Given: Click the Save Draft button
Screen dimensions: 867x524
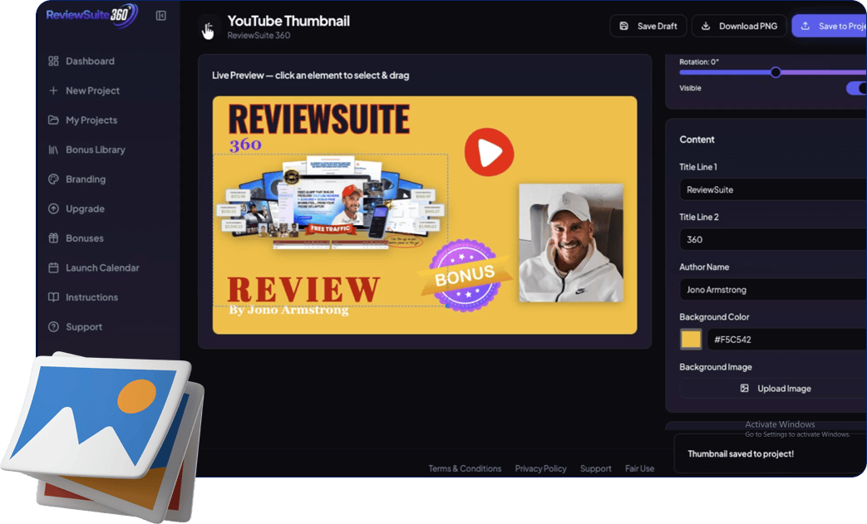Looking at the screenshot, I should click(x=648, y=26).
